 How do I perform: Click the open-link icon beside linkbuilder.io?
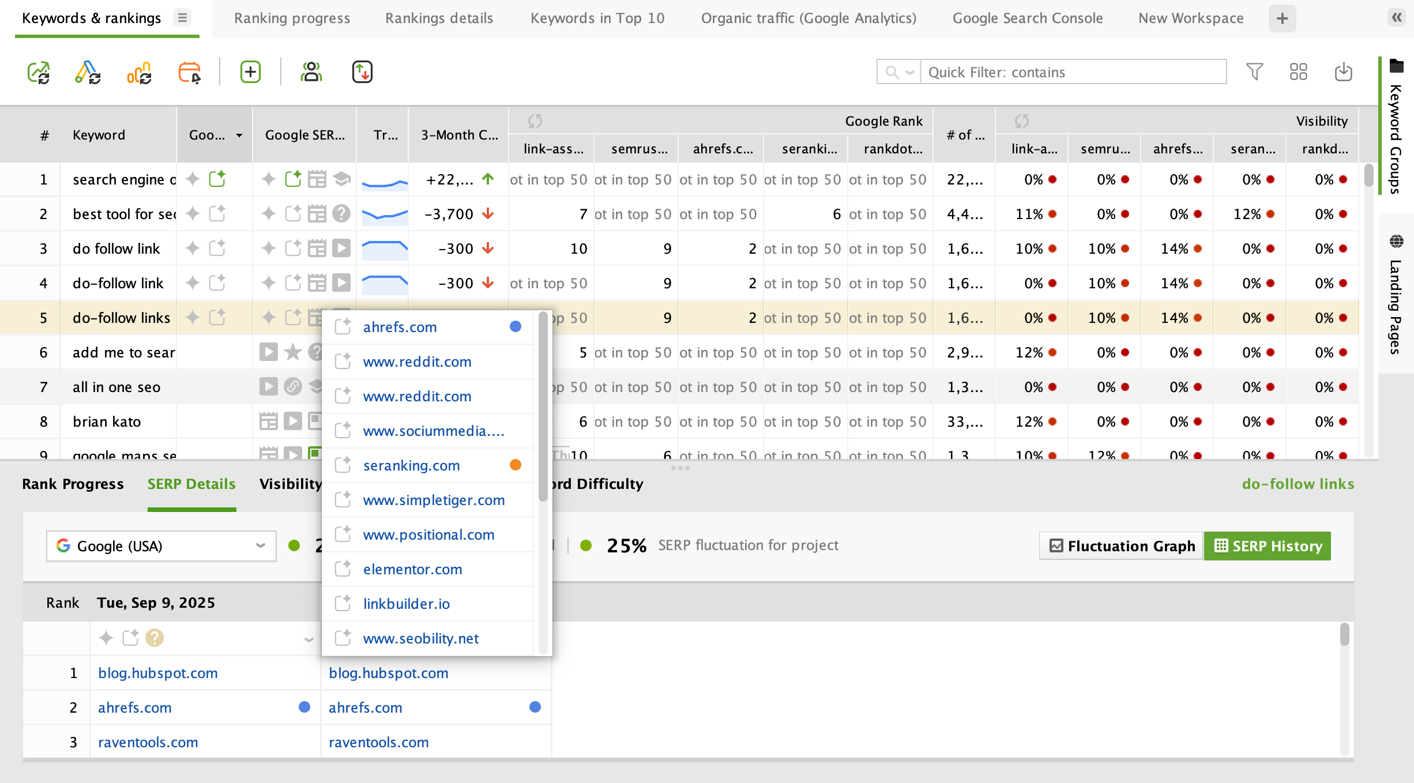coord(343,604)
